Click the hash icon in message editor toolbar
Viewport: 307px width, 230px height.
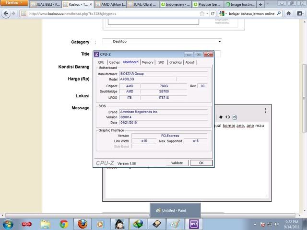[221, 117]
